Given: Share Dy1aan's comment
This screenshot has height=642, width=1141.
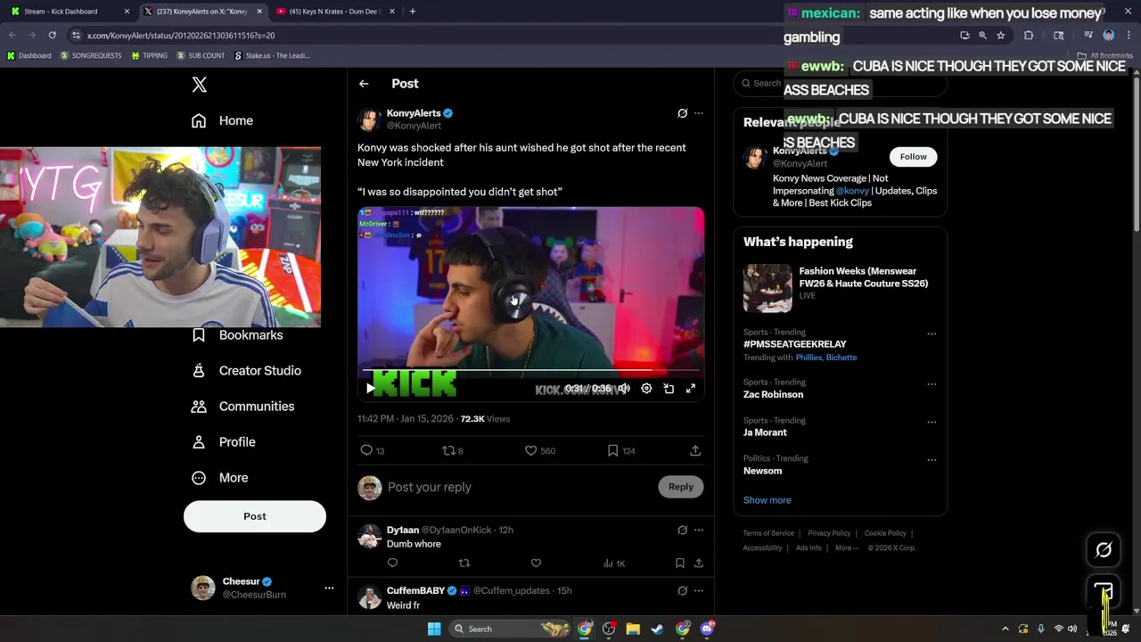Looking at the screenshot, I should pyautogui.click(x=699, y=564).
